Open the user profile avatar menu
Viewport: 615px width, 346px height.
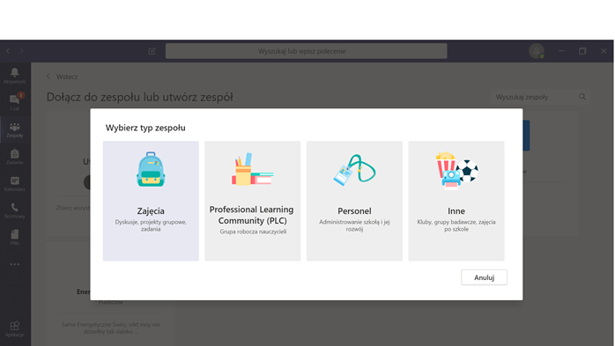pos(537,51)
